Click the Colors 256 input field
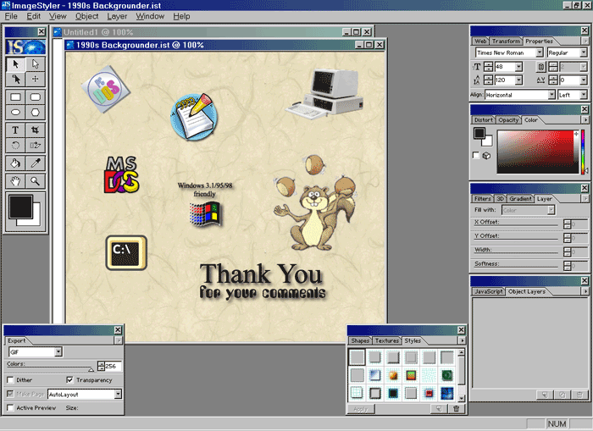Screen dimensions: 593x431 coord(113,366)
